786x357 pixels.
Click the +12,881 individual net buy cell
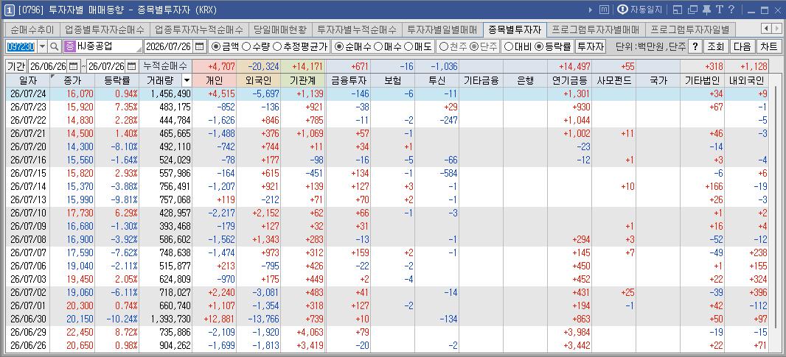tap(214, 319)
